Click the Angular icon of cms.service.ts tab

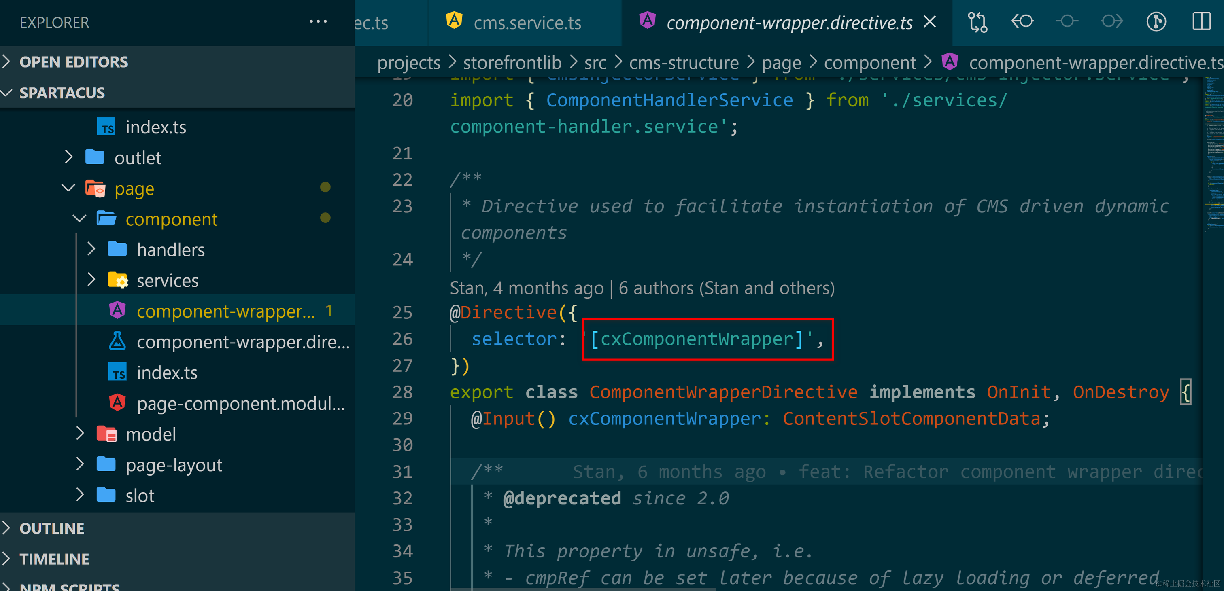click(x=454, y=21)
